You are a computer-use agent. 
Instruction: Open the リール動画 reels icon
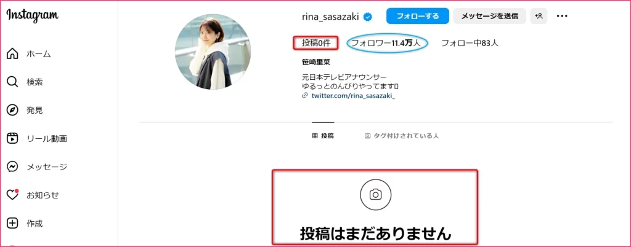click(x=13, y=138)
